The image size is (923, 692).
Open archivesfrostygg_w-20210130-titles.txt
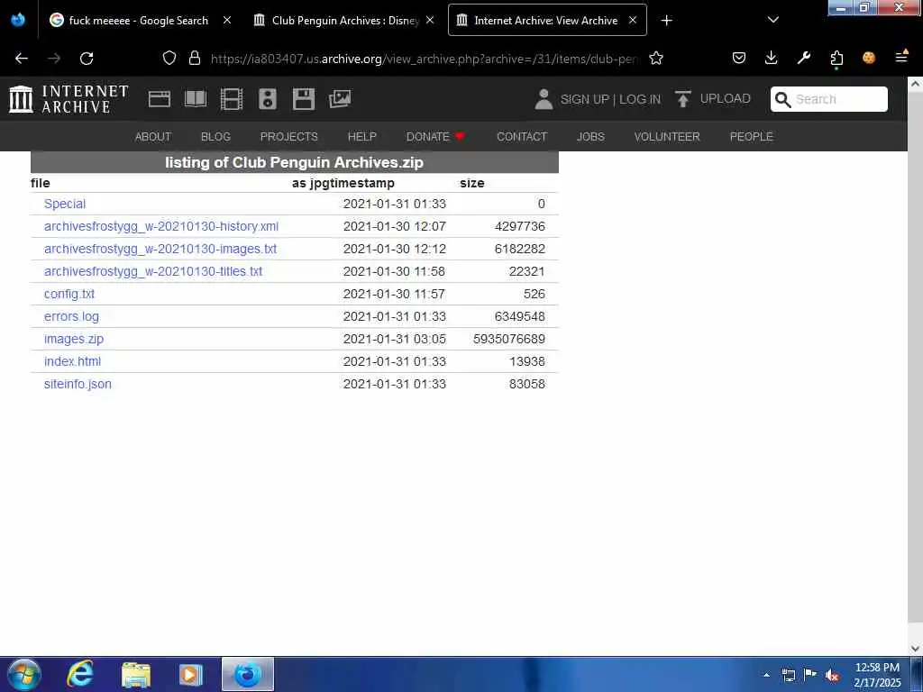click(153, 271)
